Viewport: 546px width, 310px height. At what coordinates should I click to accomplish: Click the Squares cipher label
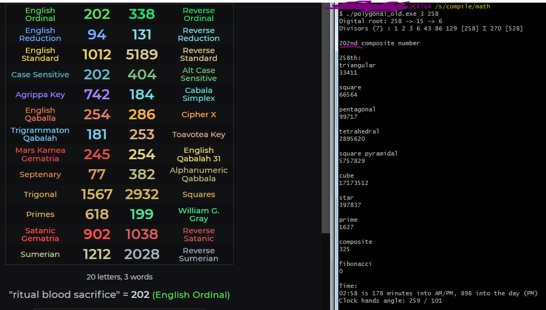click(199, 194)
